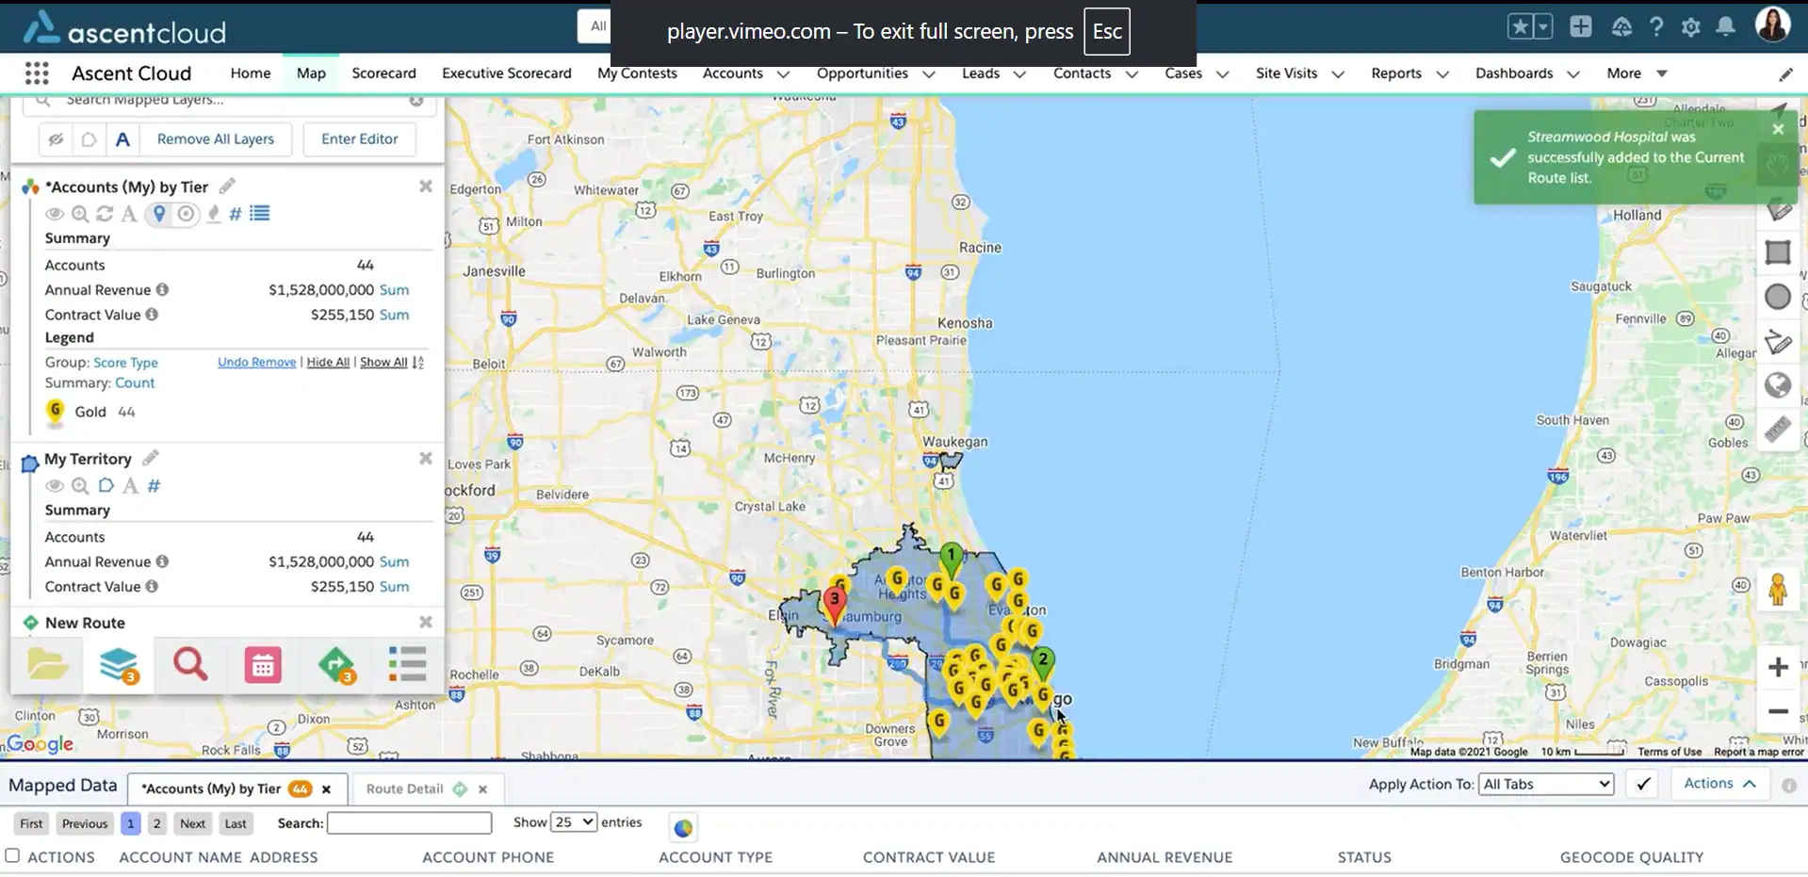
Task: Open the Apply Action To tabs dropdown
Action: point(1545,784)
